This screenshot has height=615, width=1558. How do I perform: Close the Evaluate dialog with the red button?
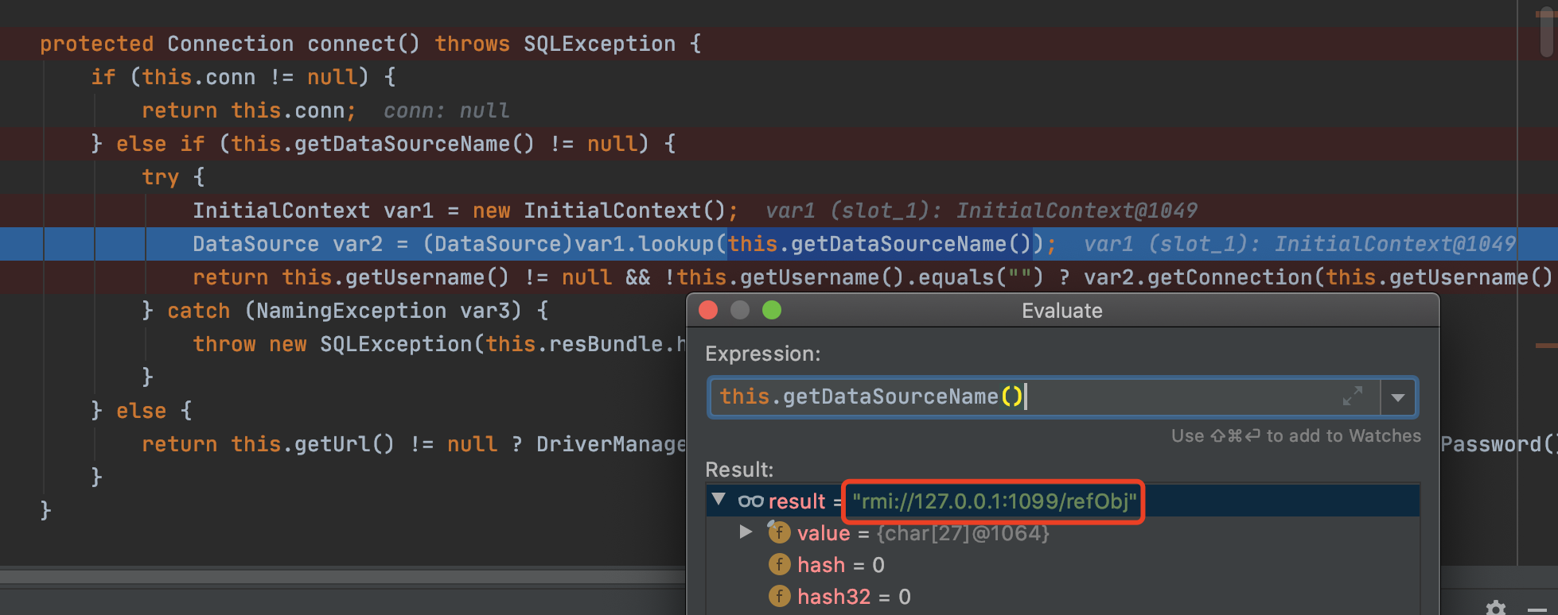point(708,310)
